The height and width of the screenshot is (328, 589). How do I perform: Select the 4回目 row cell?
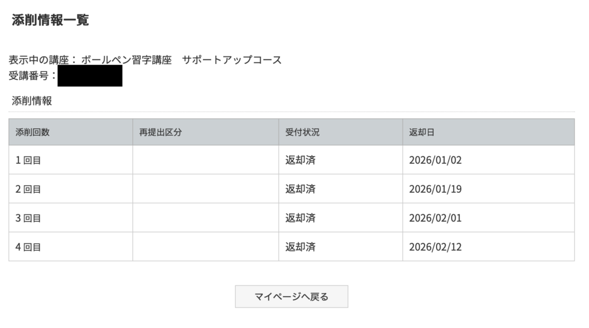[28, 247]
